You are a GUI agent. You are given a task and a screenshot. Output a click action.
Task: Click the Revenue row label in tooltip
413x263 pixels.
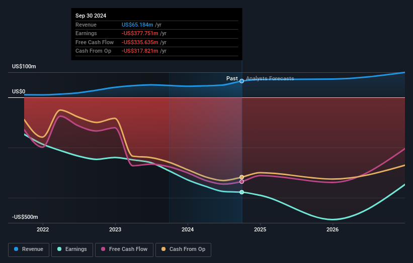point(86,25)
